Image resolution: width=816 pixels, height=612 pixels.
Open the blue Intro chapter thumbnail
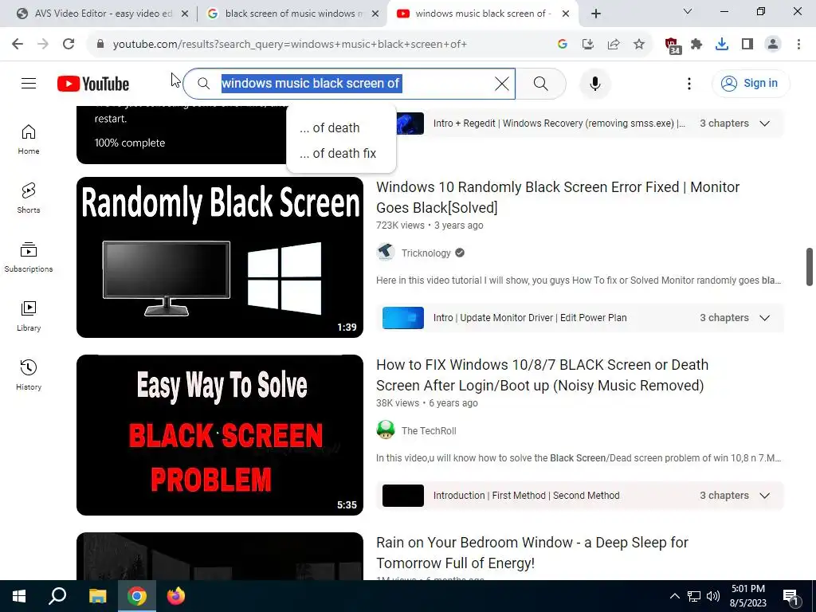click(402, 317)
